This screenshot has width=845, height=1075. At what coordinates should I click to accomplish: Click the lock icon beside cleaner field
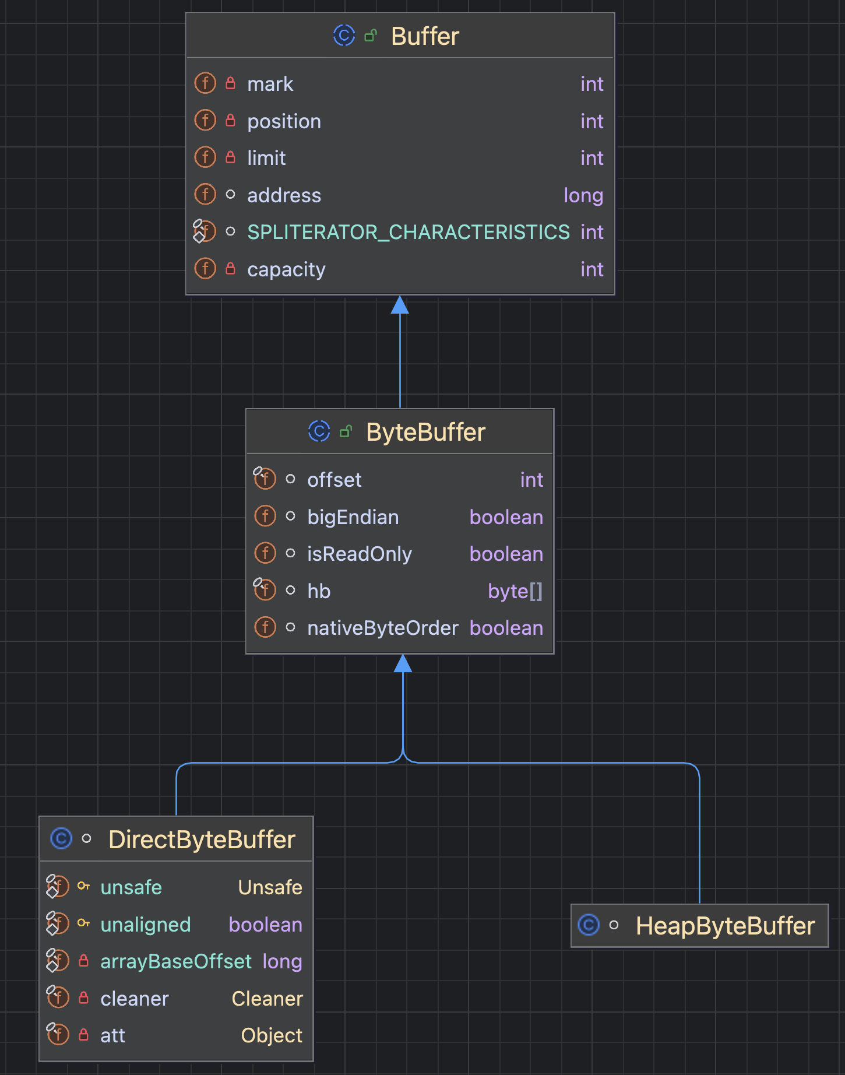(x=84, y=998)
